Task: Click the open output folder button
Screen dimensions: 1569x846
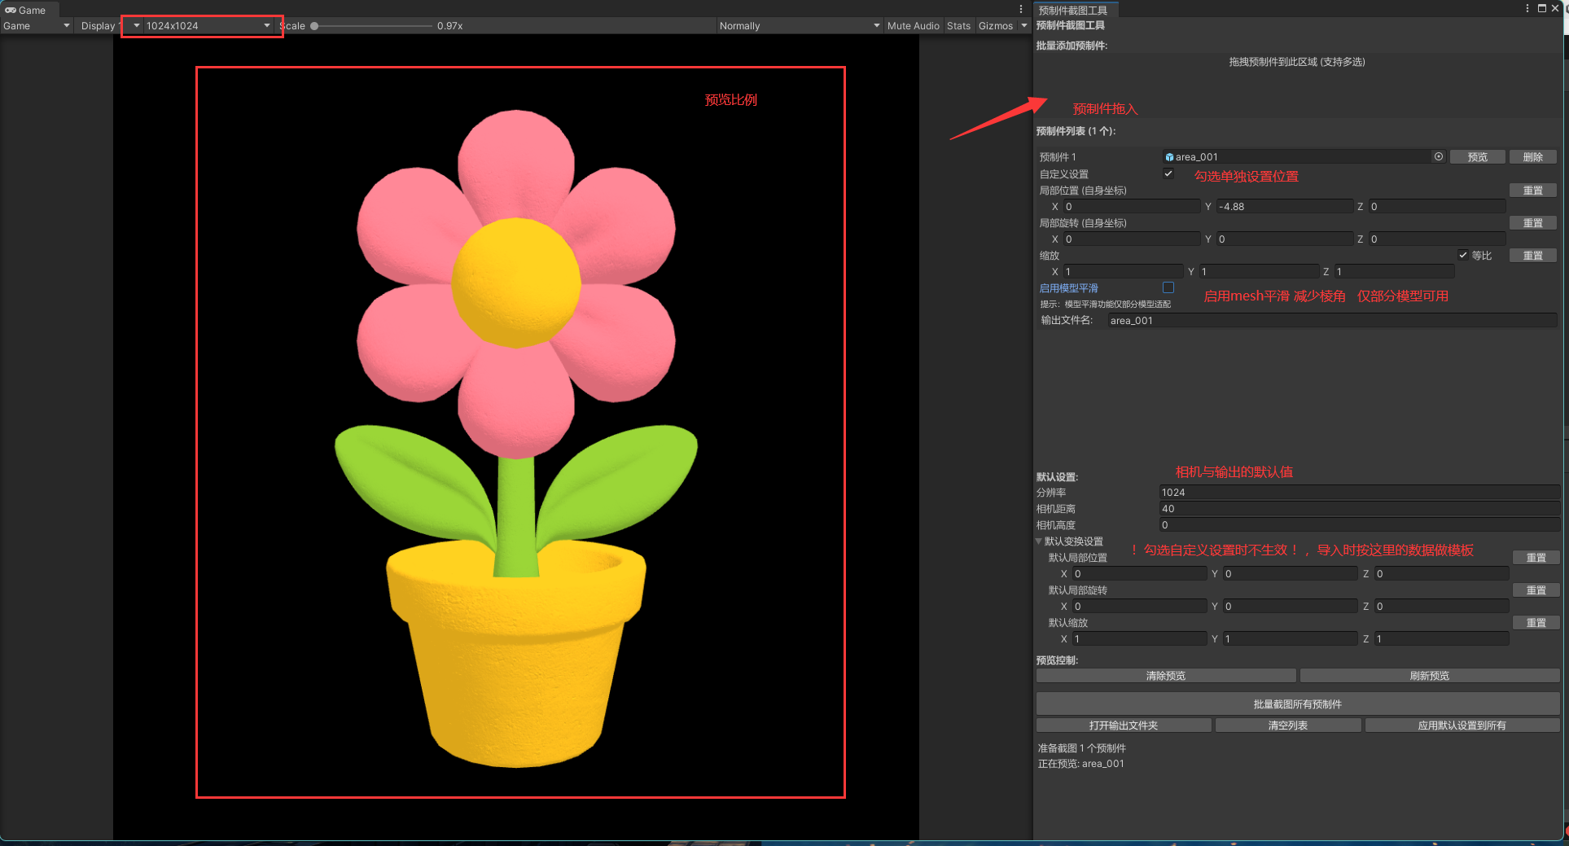Action: coord(1124,725)
